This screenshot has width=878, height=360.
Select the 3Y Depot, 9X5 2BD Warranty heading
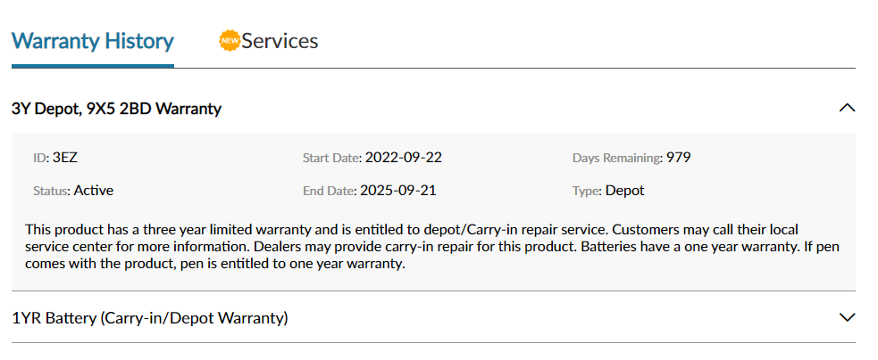point(116,109)
